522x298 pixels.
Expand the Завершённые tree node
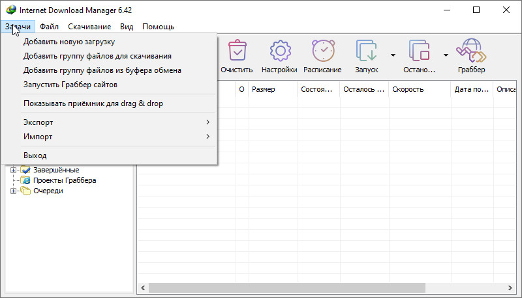14,170
